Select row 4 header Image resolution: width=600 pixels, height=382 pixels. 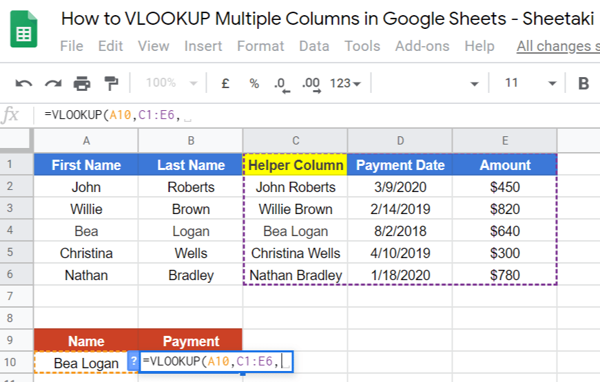(x=17, y=230)
